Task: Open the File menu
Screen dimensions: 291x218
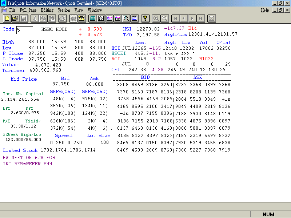Action: [12, 10]
